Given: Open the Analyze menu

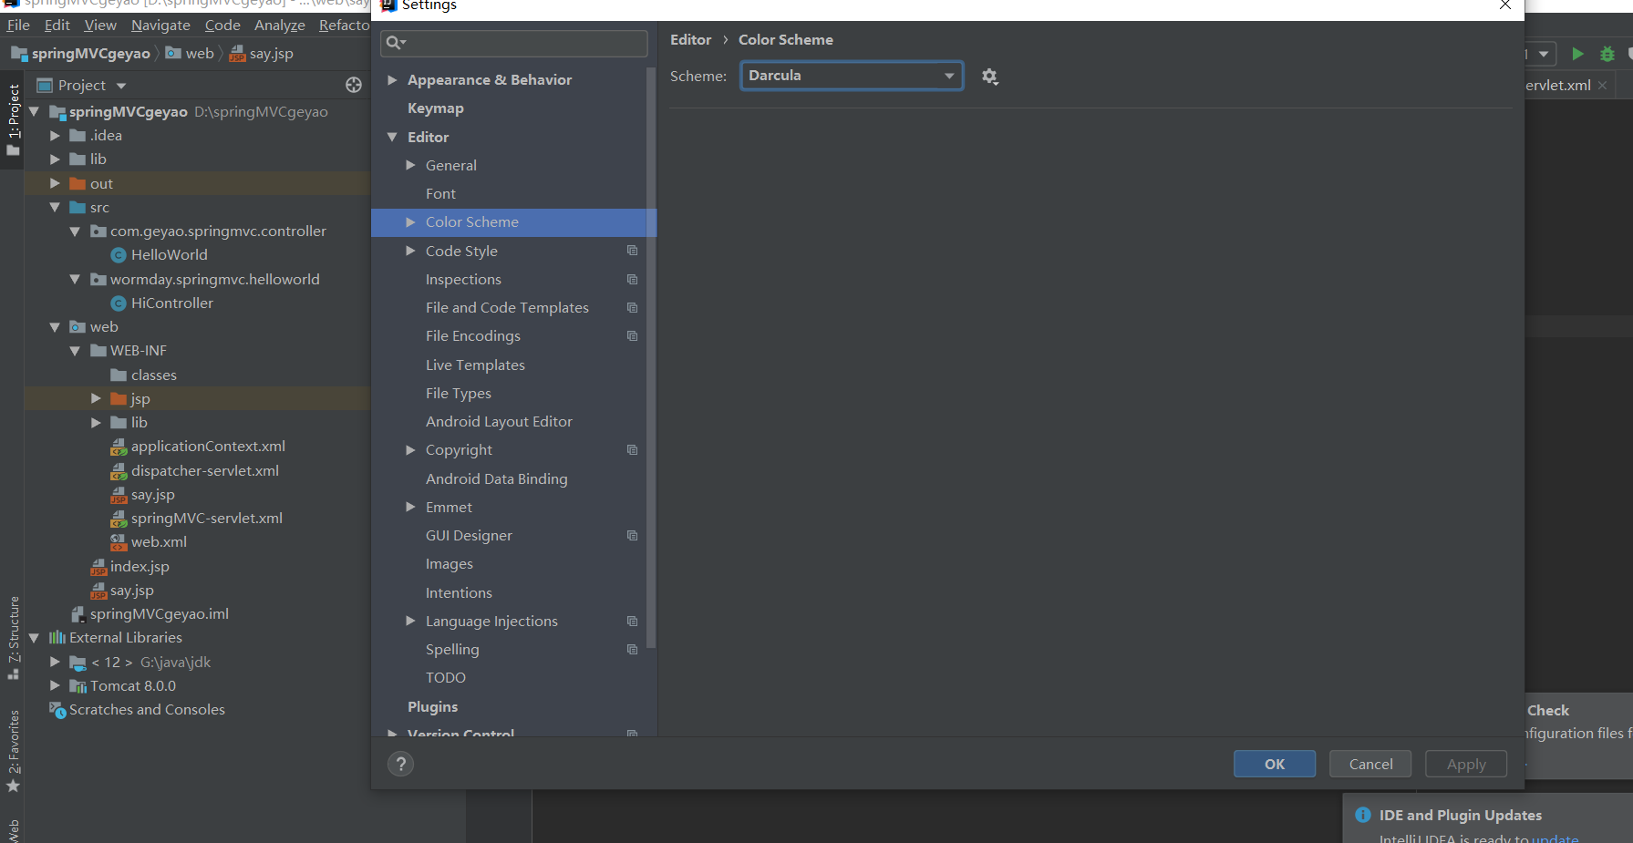Looking at the screenshot, I should [280, 25].
